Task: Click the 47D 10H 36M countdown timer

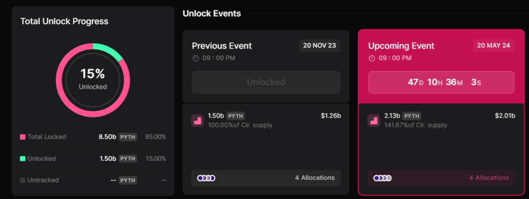Action: (441, 82)
